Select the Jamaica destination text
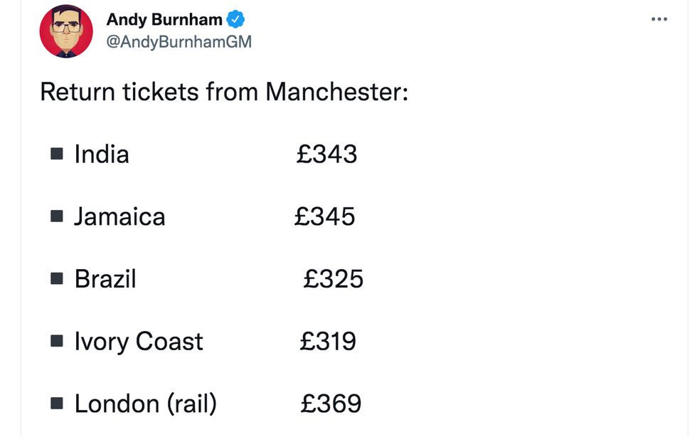 [x=119, y=216]
